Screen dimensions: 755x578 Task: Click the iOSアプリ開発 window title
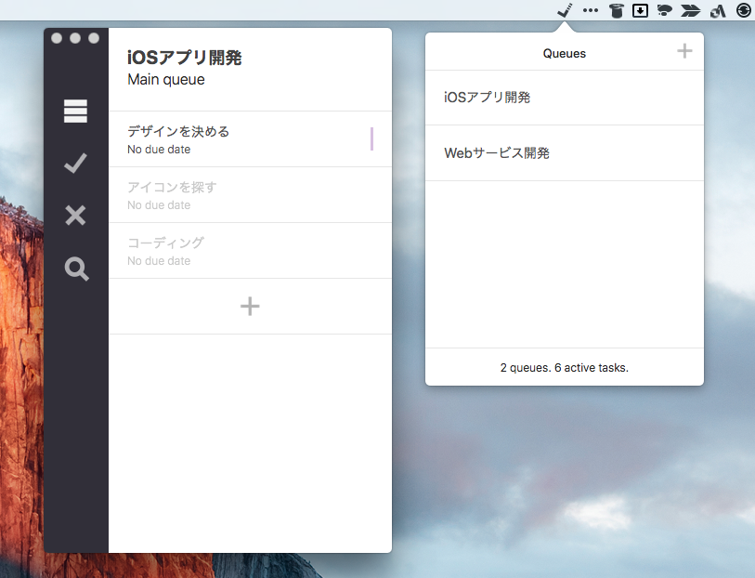click(185, 58)
